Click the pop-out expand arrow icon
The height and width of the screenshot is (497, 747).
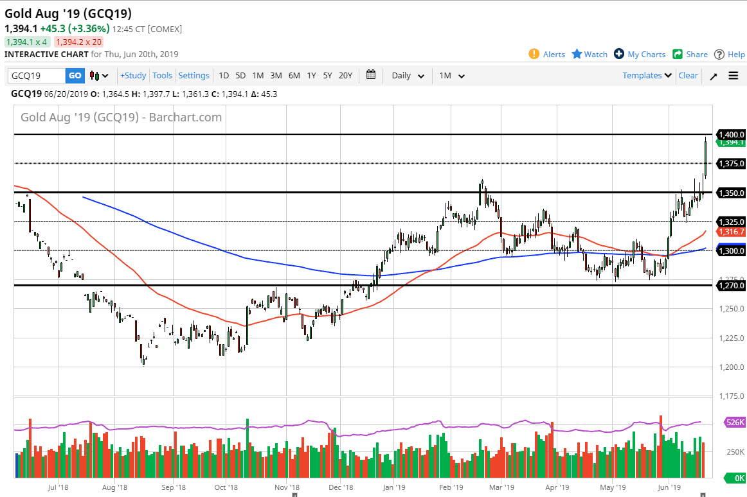(x=714, y=76)
